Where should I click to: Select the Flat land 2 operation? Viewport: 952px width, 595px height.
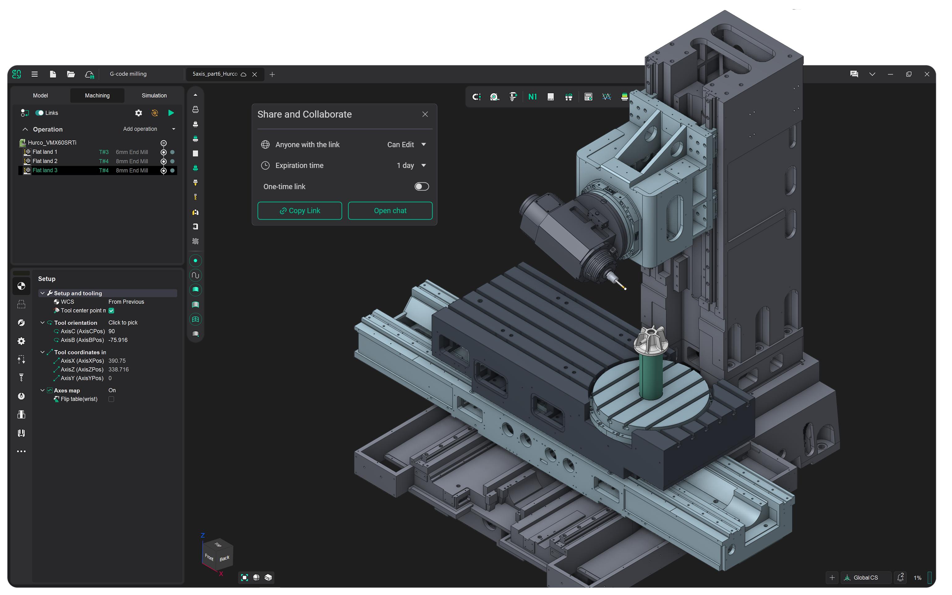tap(45, 161)
